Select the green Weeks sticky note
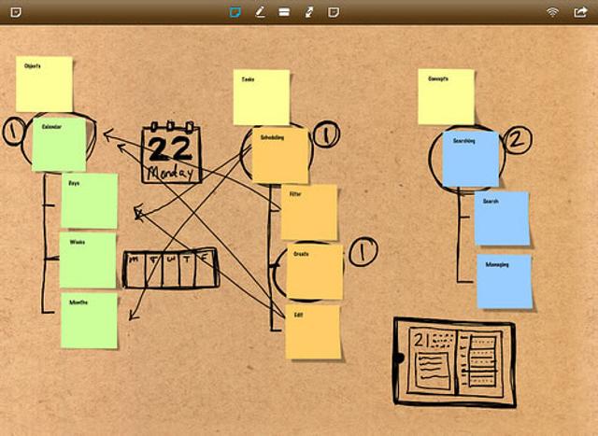 pyautogui.click(x=88, y=260)
